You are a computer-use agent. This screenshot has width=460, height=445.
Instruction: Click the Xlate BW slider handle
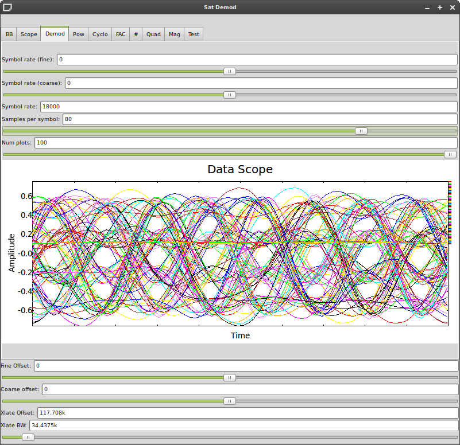click(x=27, y=437)
